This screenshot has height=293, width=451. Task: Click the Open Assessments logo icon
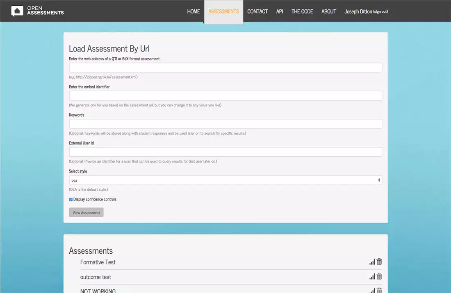pos(17,11)
